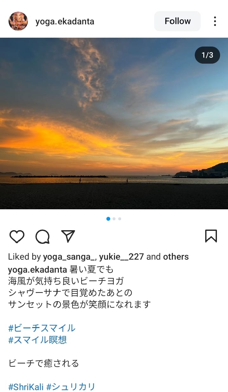This screenshot has width=228, height=392.
Task: Share the post with paper plane icon
Action: (68, 236)
